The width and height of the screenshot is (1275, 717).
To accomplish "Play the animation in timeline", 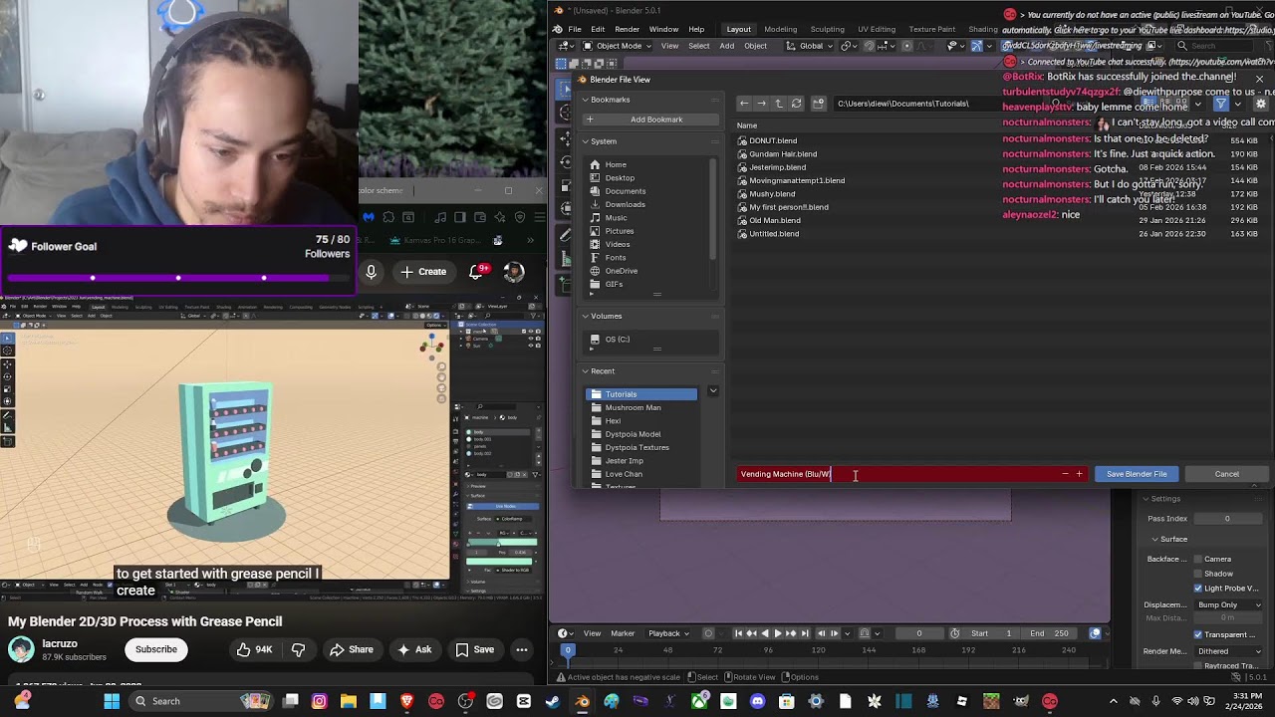I will [778, 633].
